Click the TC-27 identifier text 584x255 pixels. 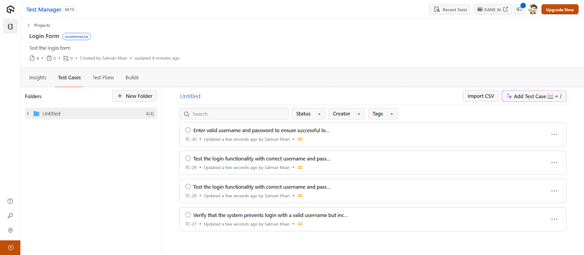(191, 224)
